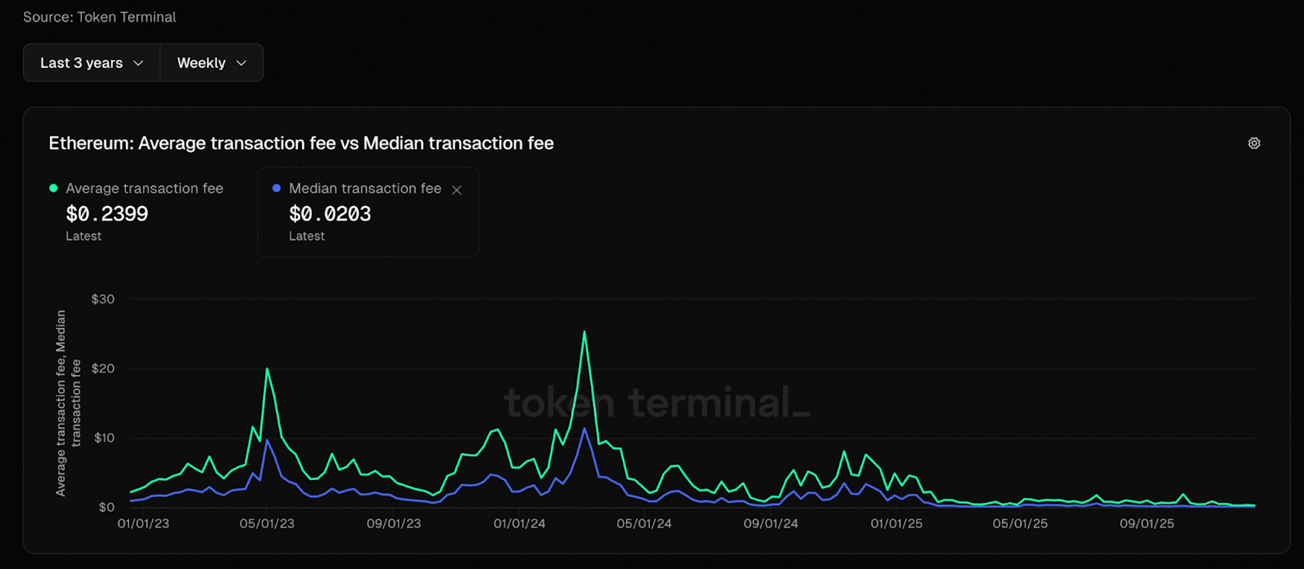Click the $0.2399 latest average value
The height and width of the screenshot is (569, 1304).
[x=107, y=214]
